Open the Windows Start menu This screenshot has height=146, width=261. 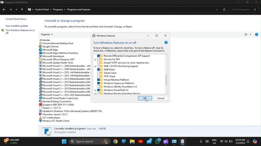[64, 142]
